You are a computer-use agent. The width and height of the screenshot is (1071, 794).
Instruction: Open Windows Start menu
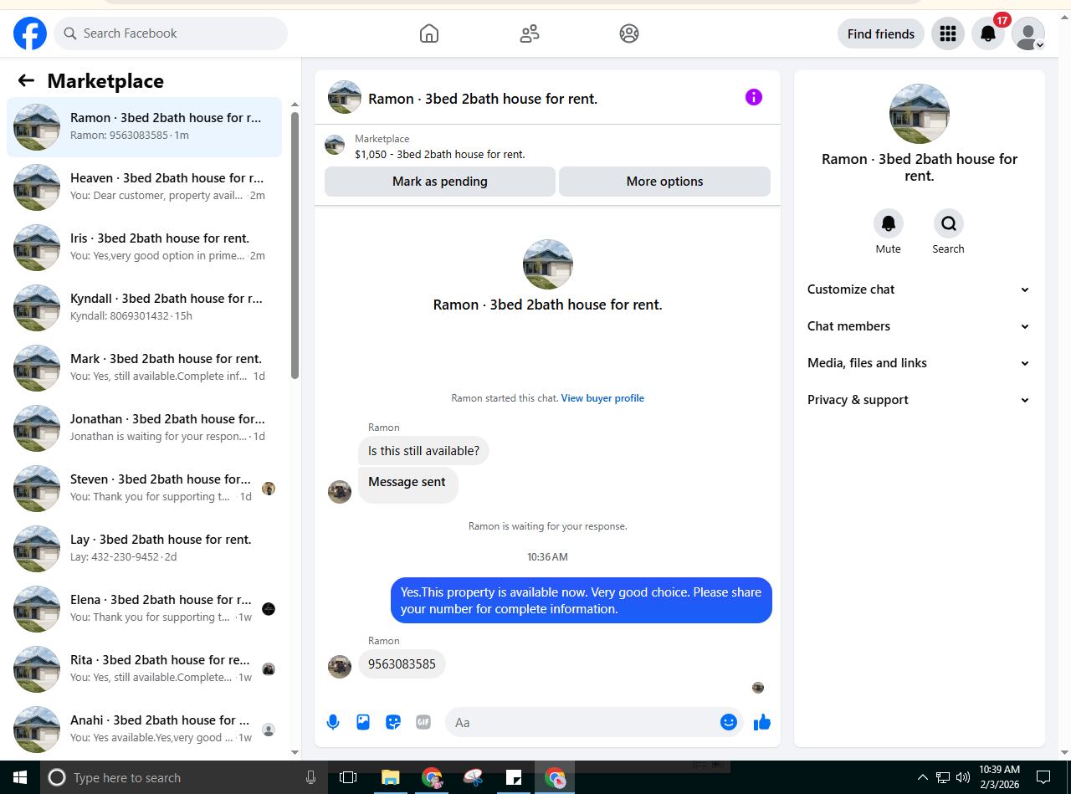20,777
